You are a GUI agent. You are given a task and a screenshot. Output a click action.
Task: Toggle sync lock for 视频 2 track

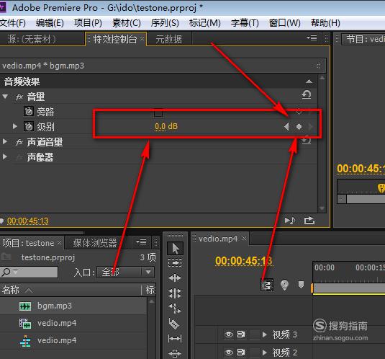point(241,353)
